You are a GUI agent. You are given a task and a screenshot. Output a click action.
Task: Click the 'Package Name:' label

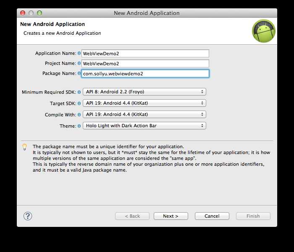[59, 73]
